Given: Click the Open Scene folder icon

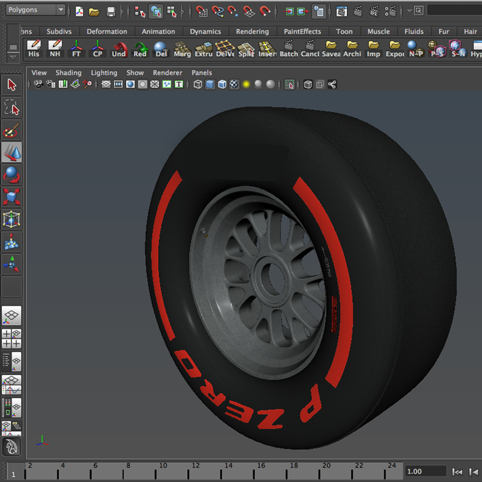Looking at the screenshot, I should [x=94, y=12].
